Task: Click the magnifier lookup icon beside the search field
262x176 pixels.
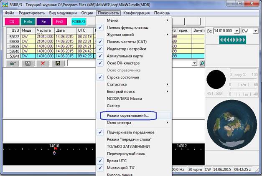Action: (202, 63)
